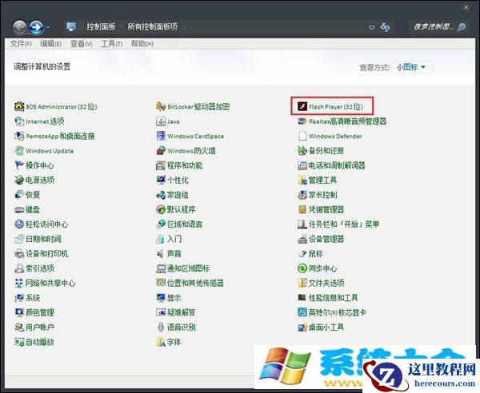Open the 区域和语言 link

[185, 224]
